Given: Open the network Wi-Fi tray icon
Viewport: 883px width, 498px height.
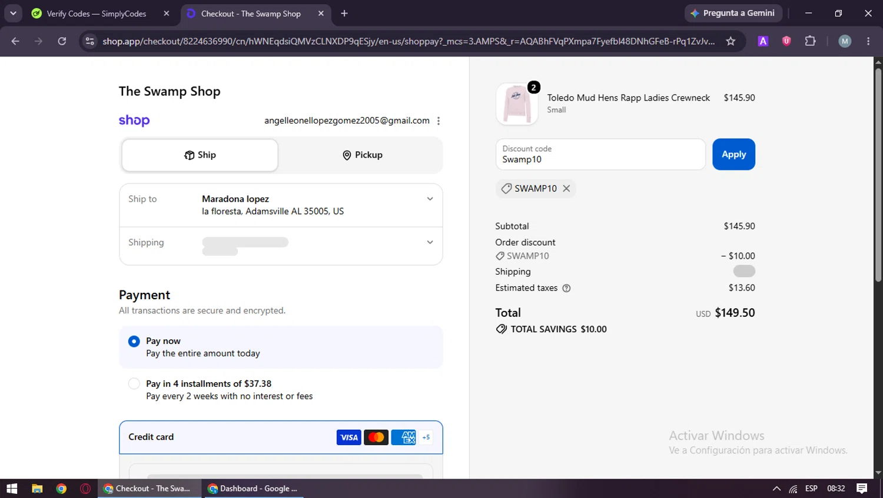Looking at the screenshot, I should (794, 489).
